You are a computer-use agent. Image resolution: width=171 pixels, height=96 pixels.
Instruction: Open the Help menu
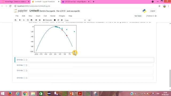[70, 16]
